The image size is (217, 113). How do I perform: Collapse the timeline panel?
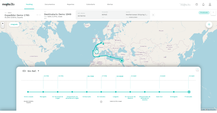197,69
